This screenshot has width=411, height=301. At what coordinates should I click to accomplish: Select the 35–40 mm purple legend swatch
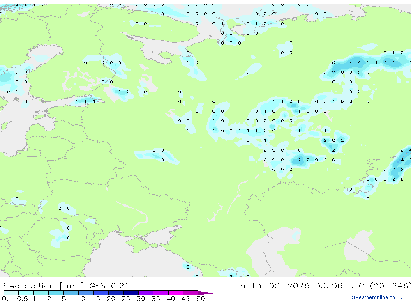point(161,293)
